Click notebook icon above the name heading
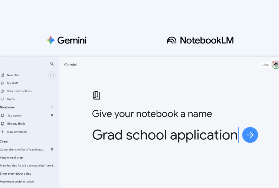This screenshot has width=279, height=188. 97,95
